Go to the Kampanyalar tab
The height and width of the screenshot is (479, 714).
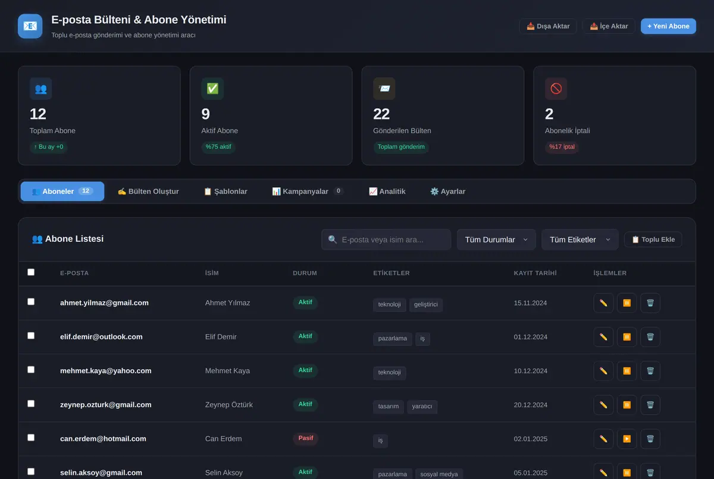click(308, 191)
